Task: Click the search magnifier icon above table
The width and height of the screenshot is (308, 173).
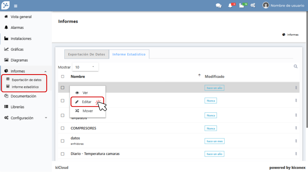Action: point(296,67)
